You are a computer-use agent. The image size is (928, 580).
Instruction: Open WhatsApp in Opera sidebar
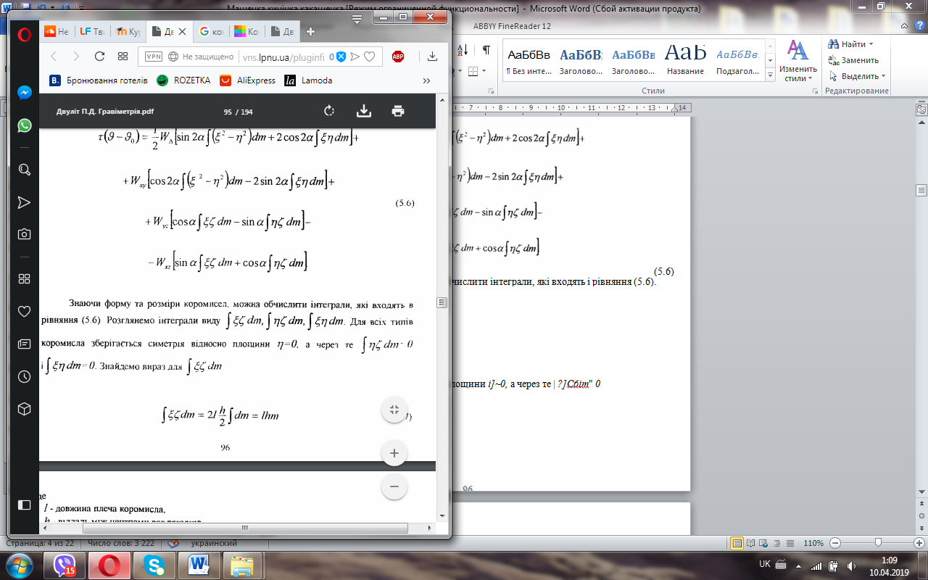(24, 125)
